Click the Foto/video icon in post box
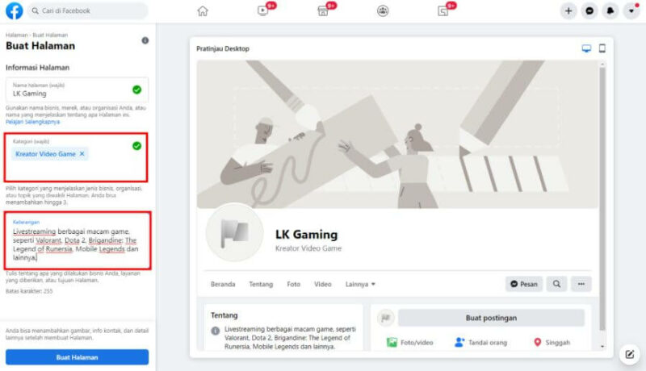 (392, 342)
